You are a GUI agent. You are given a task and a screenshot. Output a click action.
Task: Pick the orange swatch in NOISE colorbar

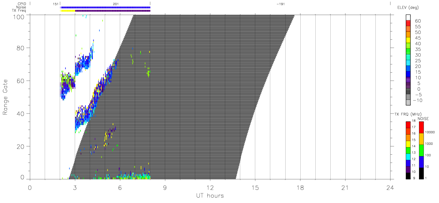click(421, 139)
